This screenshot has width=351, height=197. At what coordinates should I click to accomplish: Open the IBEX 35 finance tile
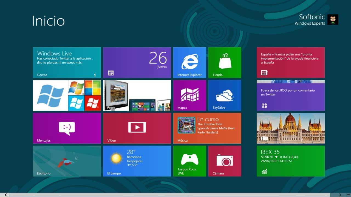(290, 161)
